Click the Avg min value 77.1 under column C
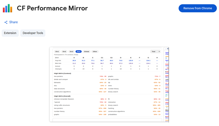The width and height of the screenshot is (219, 126). 93,61
